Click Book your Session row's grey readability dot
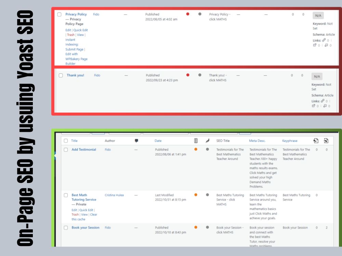The height and width of the screenshot is (256, 342). click(x=208, y=227)
